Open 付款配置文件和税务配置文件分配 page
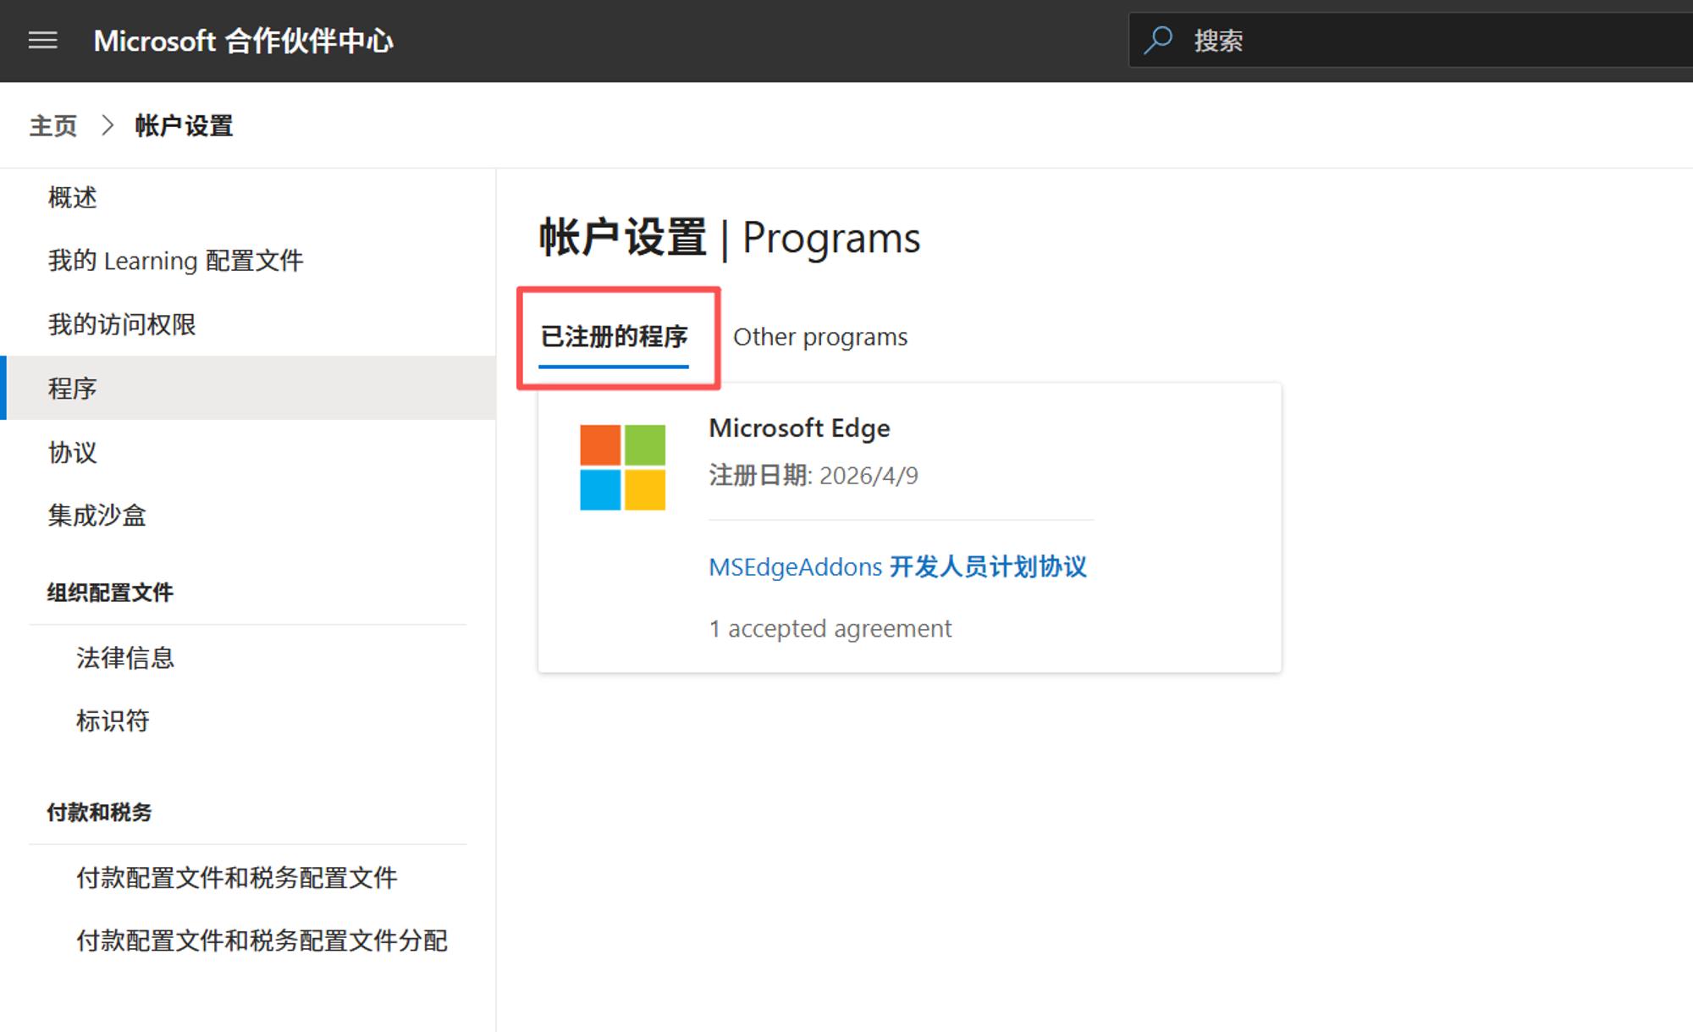 (x=262, y=941)
